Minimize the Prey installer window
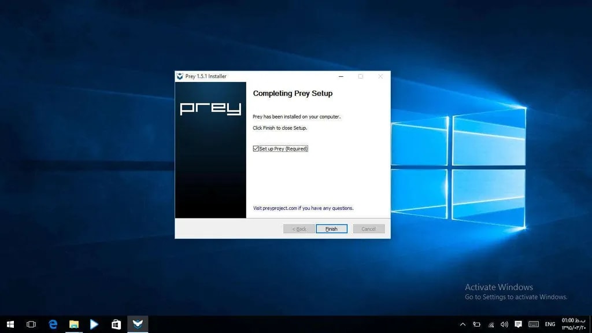Viewport: 592px width, 333px height. click(x=340, y=76)
